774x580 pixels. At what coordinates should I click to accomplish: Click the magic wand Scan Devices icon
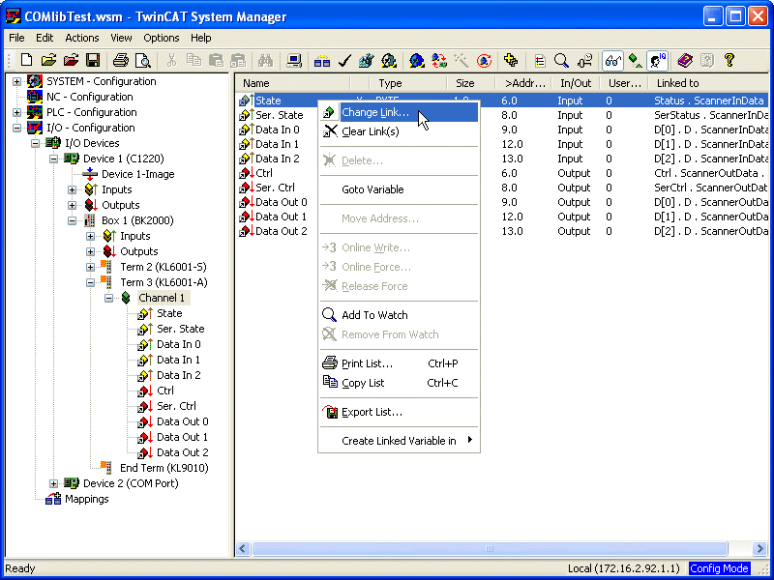pos(461,61)
